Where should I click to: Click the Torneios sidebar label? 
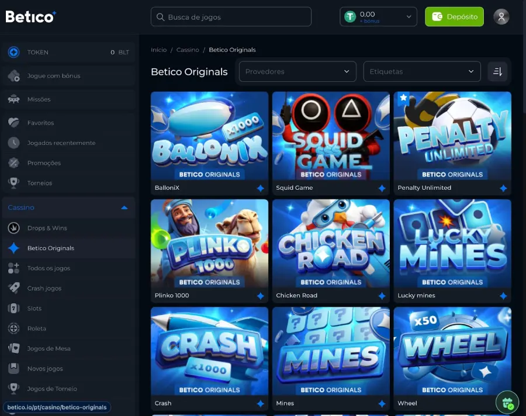tap(40, 183)
